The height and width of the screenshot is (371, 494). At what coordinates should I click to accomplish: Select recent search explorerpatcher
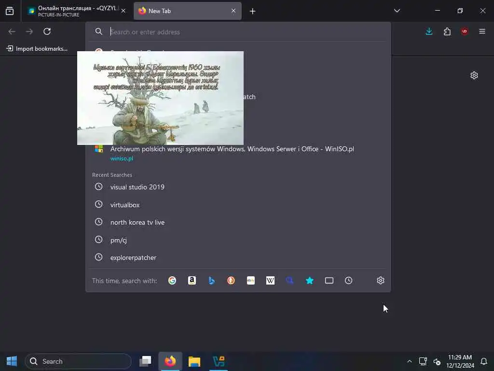point(238,257)
